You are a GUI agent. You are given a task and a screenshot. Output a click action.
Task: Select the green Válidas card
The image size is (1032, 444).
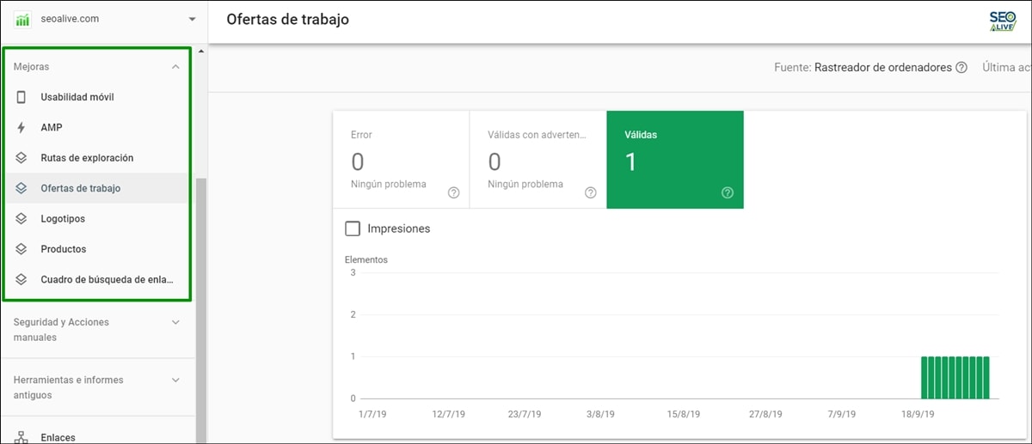point(675,160)
